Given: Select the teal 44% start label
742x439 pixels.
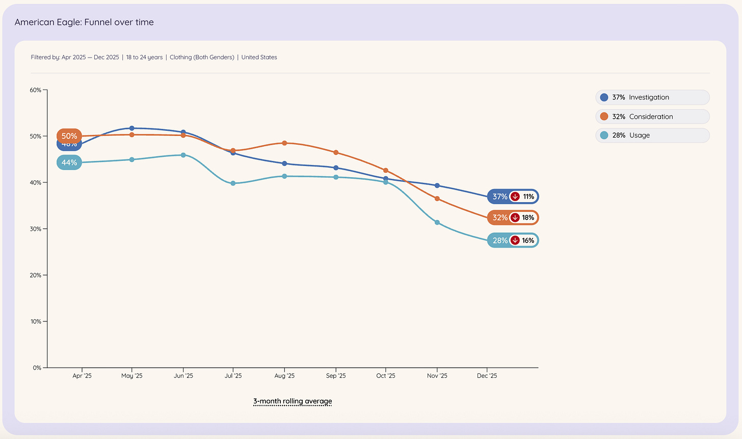Looking at the screenshot, I should pyautogui.click(x=69, y=162).
